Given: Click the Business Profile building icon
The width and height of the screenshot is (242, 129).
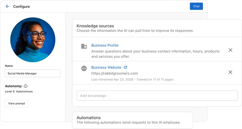Looking at the screenshot, I should (84, 46).
